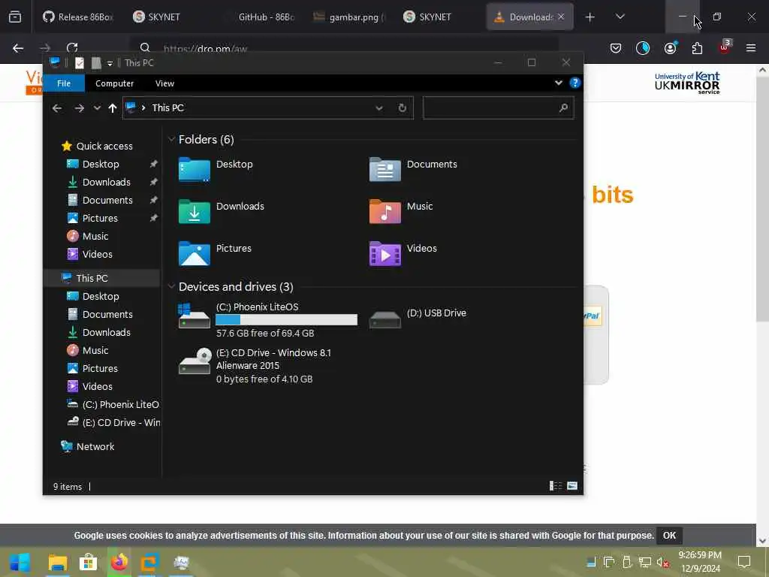The image size is (769, 577).
Task: Switch to details view in status bar
Action: [x=555, y=486]
